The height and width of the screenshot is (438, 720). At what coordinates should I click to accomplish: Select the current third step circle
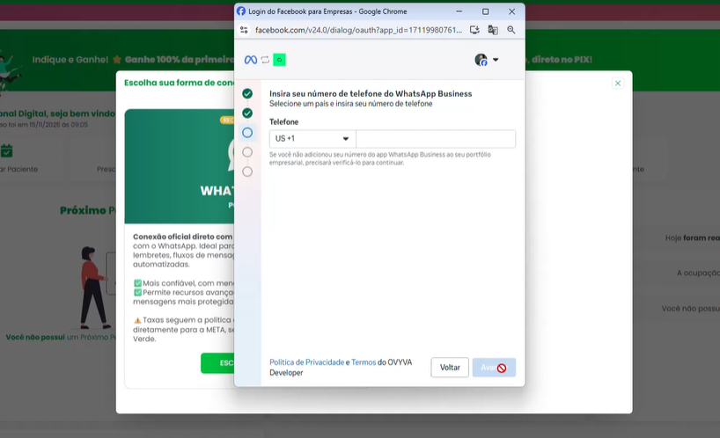point(247,133)
